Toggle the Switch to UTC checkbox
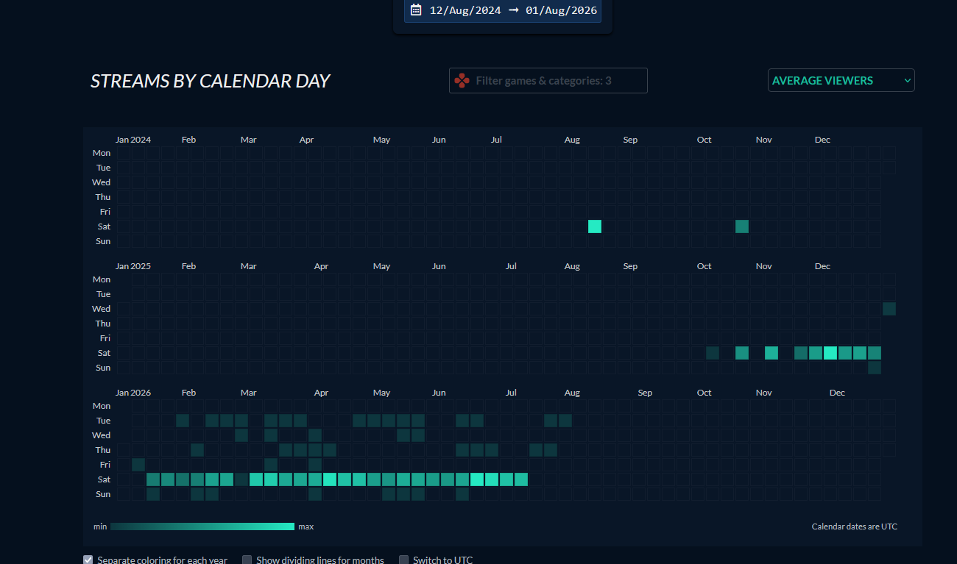The width and height of the screenshot is (957, 564). 404,560
